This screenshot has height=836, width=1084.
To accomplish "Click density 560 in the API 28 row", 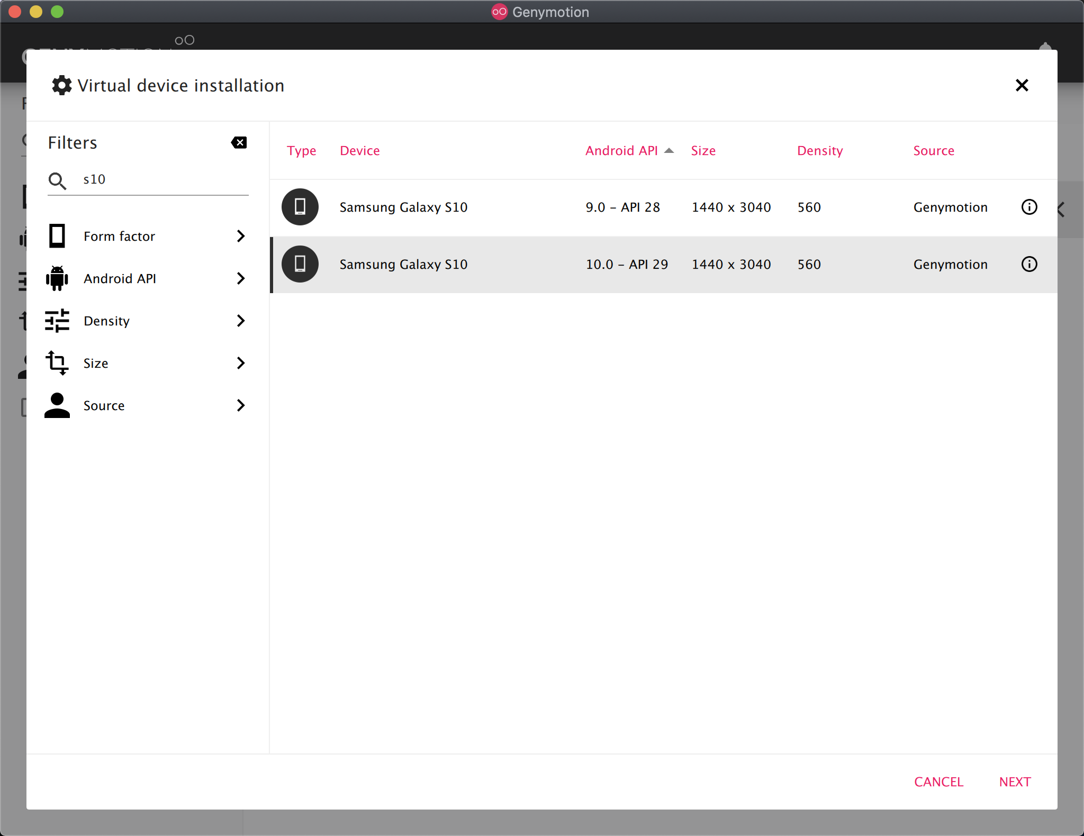I will [809, 207].
